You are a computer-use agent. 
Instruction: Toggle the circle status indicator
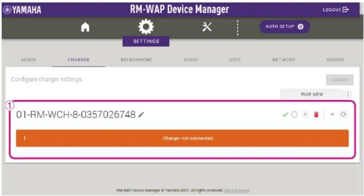[x=295, y=114]
